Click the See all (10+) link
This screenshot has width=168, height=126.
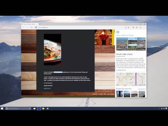pos(142,89)
